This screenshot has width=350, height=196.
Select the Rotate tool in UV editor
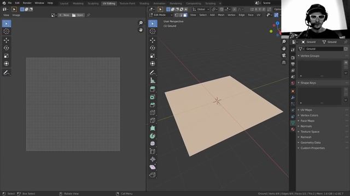[7, 48]
